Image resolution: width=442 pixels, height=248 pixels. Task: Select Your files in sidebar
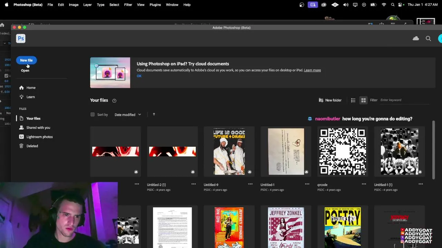30,118
